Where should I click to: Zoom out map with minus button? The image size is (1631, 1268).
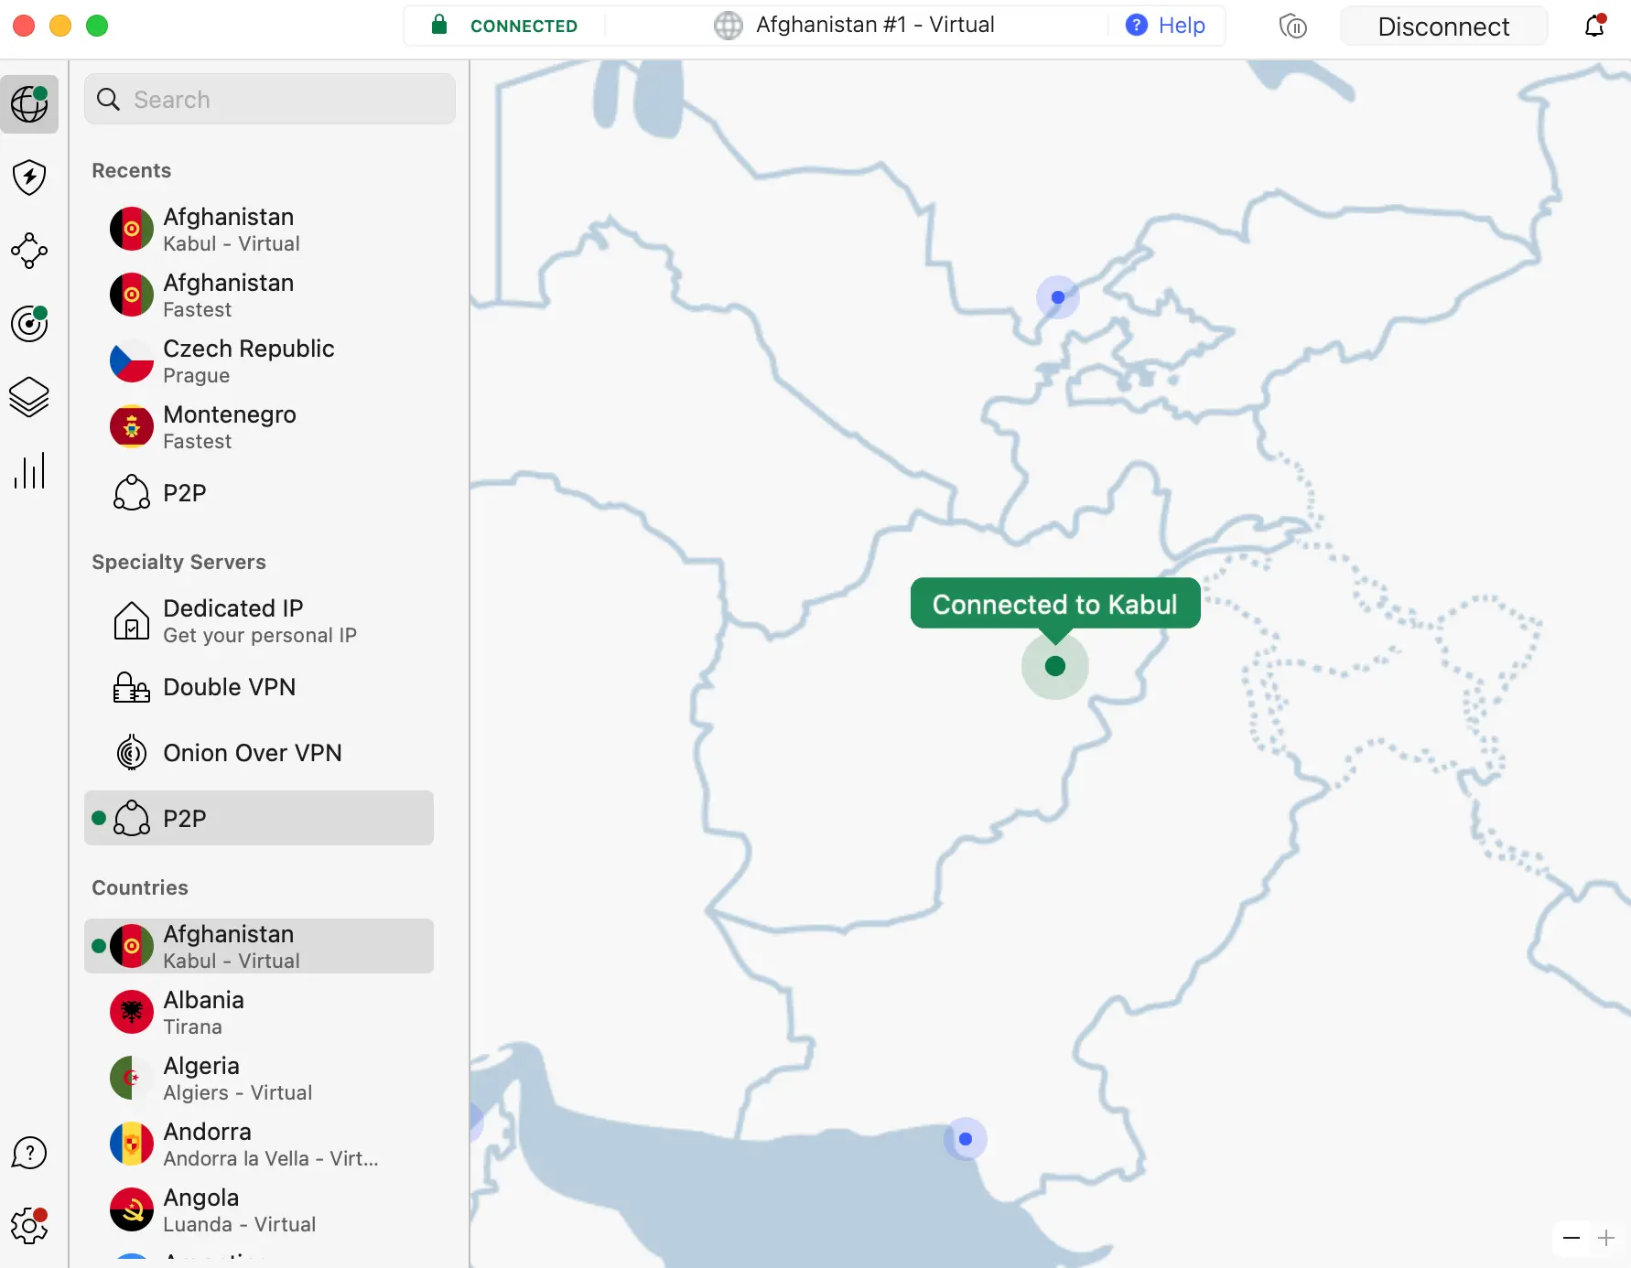pos(1572,1238)
